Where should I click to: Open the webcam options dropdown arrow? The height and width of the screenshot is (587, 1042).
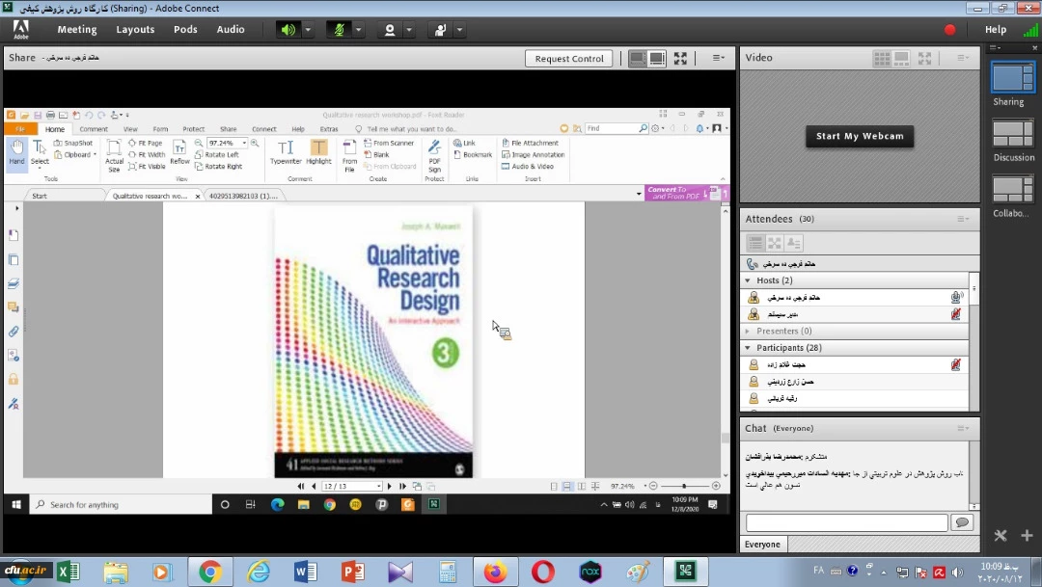(409, 30)
